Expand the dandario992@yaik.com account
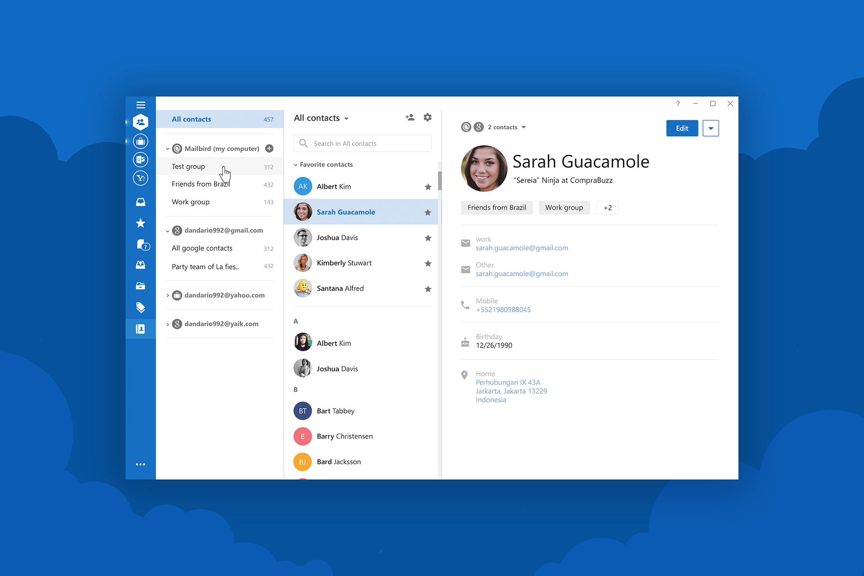 (167, 324)
